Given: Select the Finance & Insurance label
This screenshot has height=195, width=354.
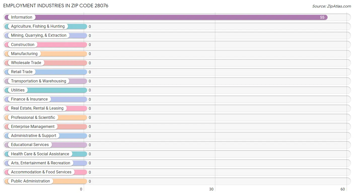Looking at the screenshot, I should 29,99.
